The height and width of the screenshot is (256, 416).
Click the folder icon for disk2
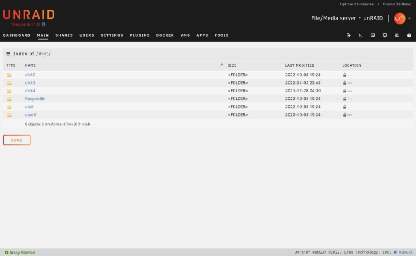point(9,75)
